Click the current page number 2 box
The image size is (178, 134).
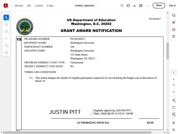tap(174, 72)
